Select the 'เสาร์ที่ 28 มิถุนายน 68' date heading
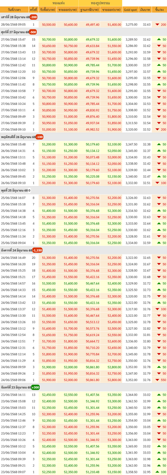 (15, 17)
